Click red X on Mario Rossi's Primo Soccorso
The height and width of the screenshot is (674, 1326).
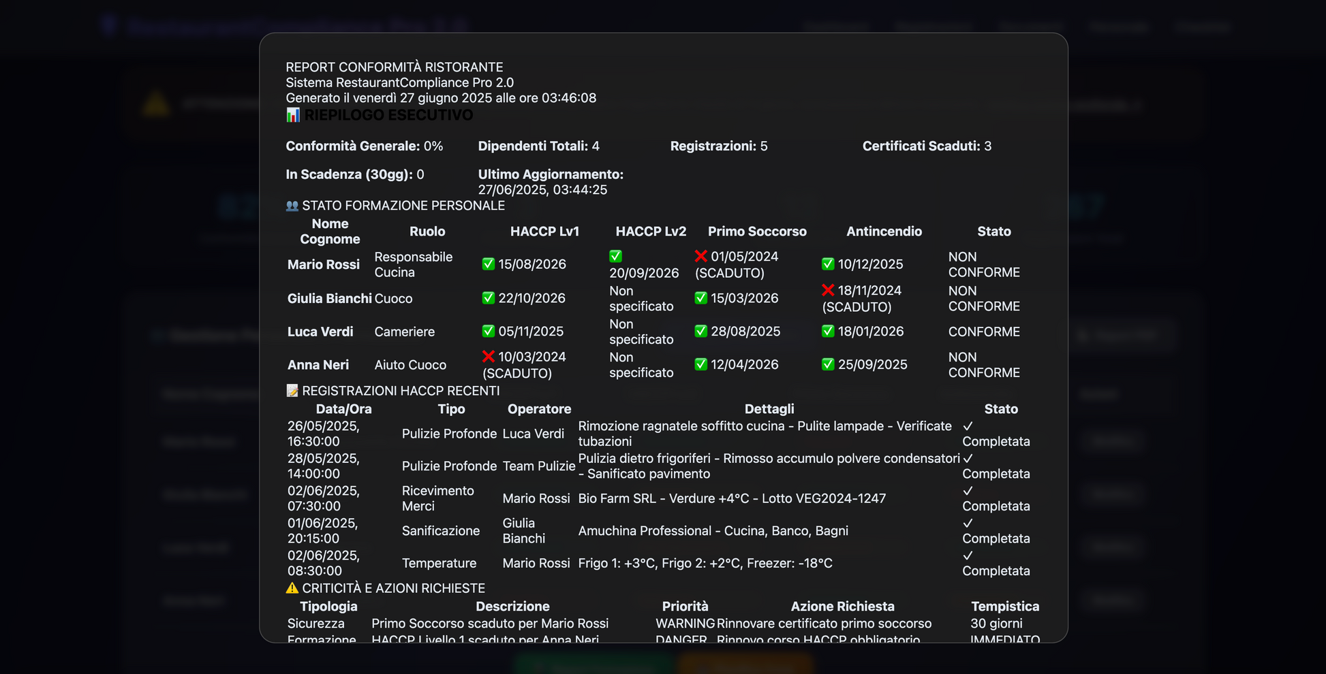coord(700,257)
